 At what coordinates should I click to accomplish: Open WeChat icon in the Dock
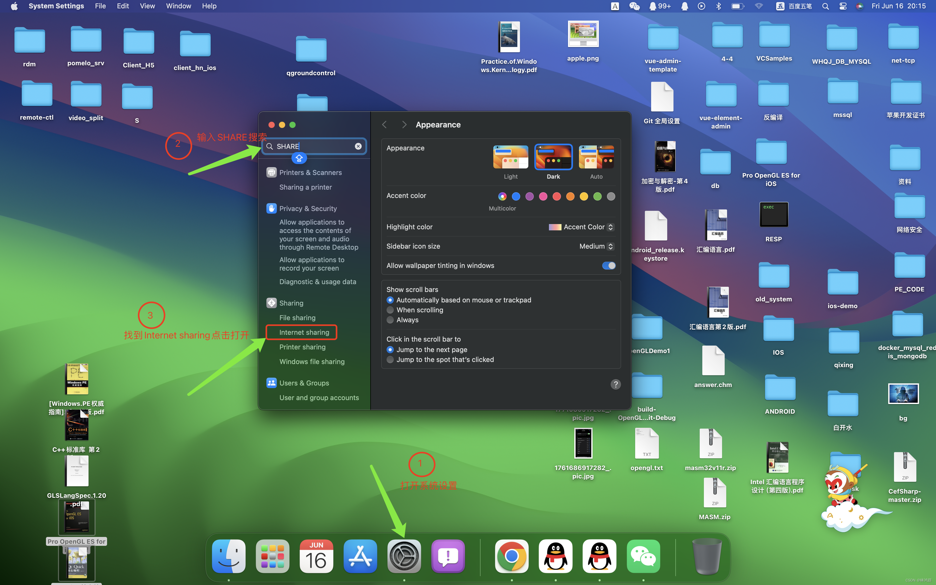(x=643, y=556)
